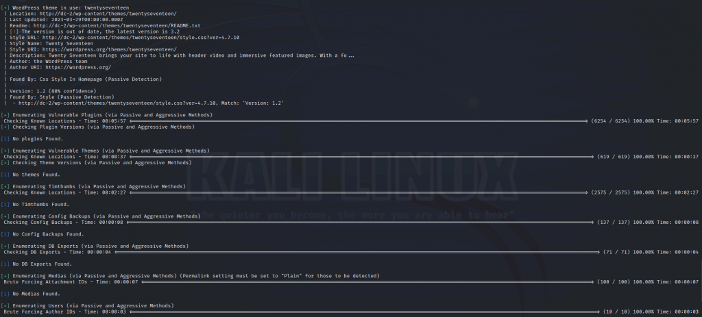Click the author IDs progress bar ending at 10 / 10
702x317 pixels.
coord(363,312)
